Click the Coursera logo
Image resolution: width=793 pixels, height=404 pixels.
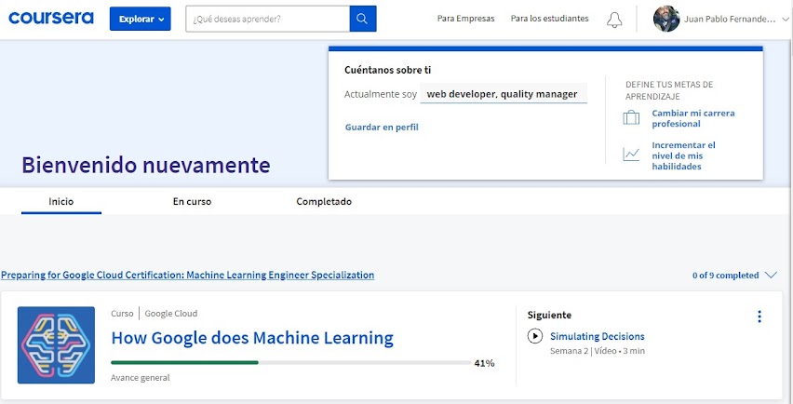click(x=50, y=19)
